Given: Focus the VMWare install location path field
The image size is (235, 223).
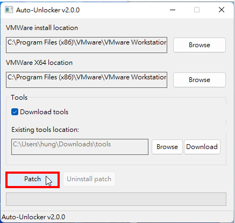Looking at the screenshot, I should point(87,45).
